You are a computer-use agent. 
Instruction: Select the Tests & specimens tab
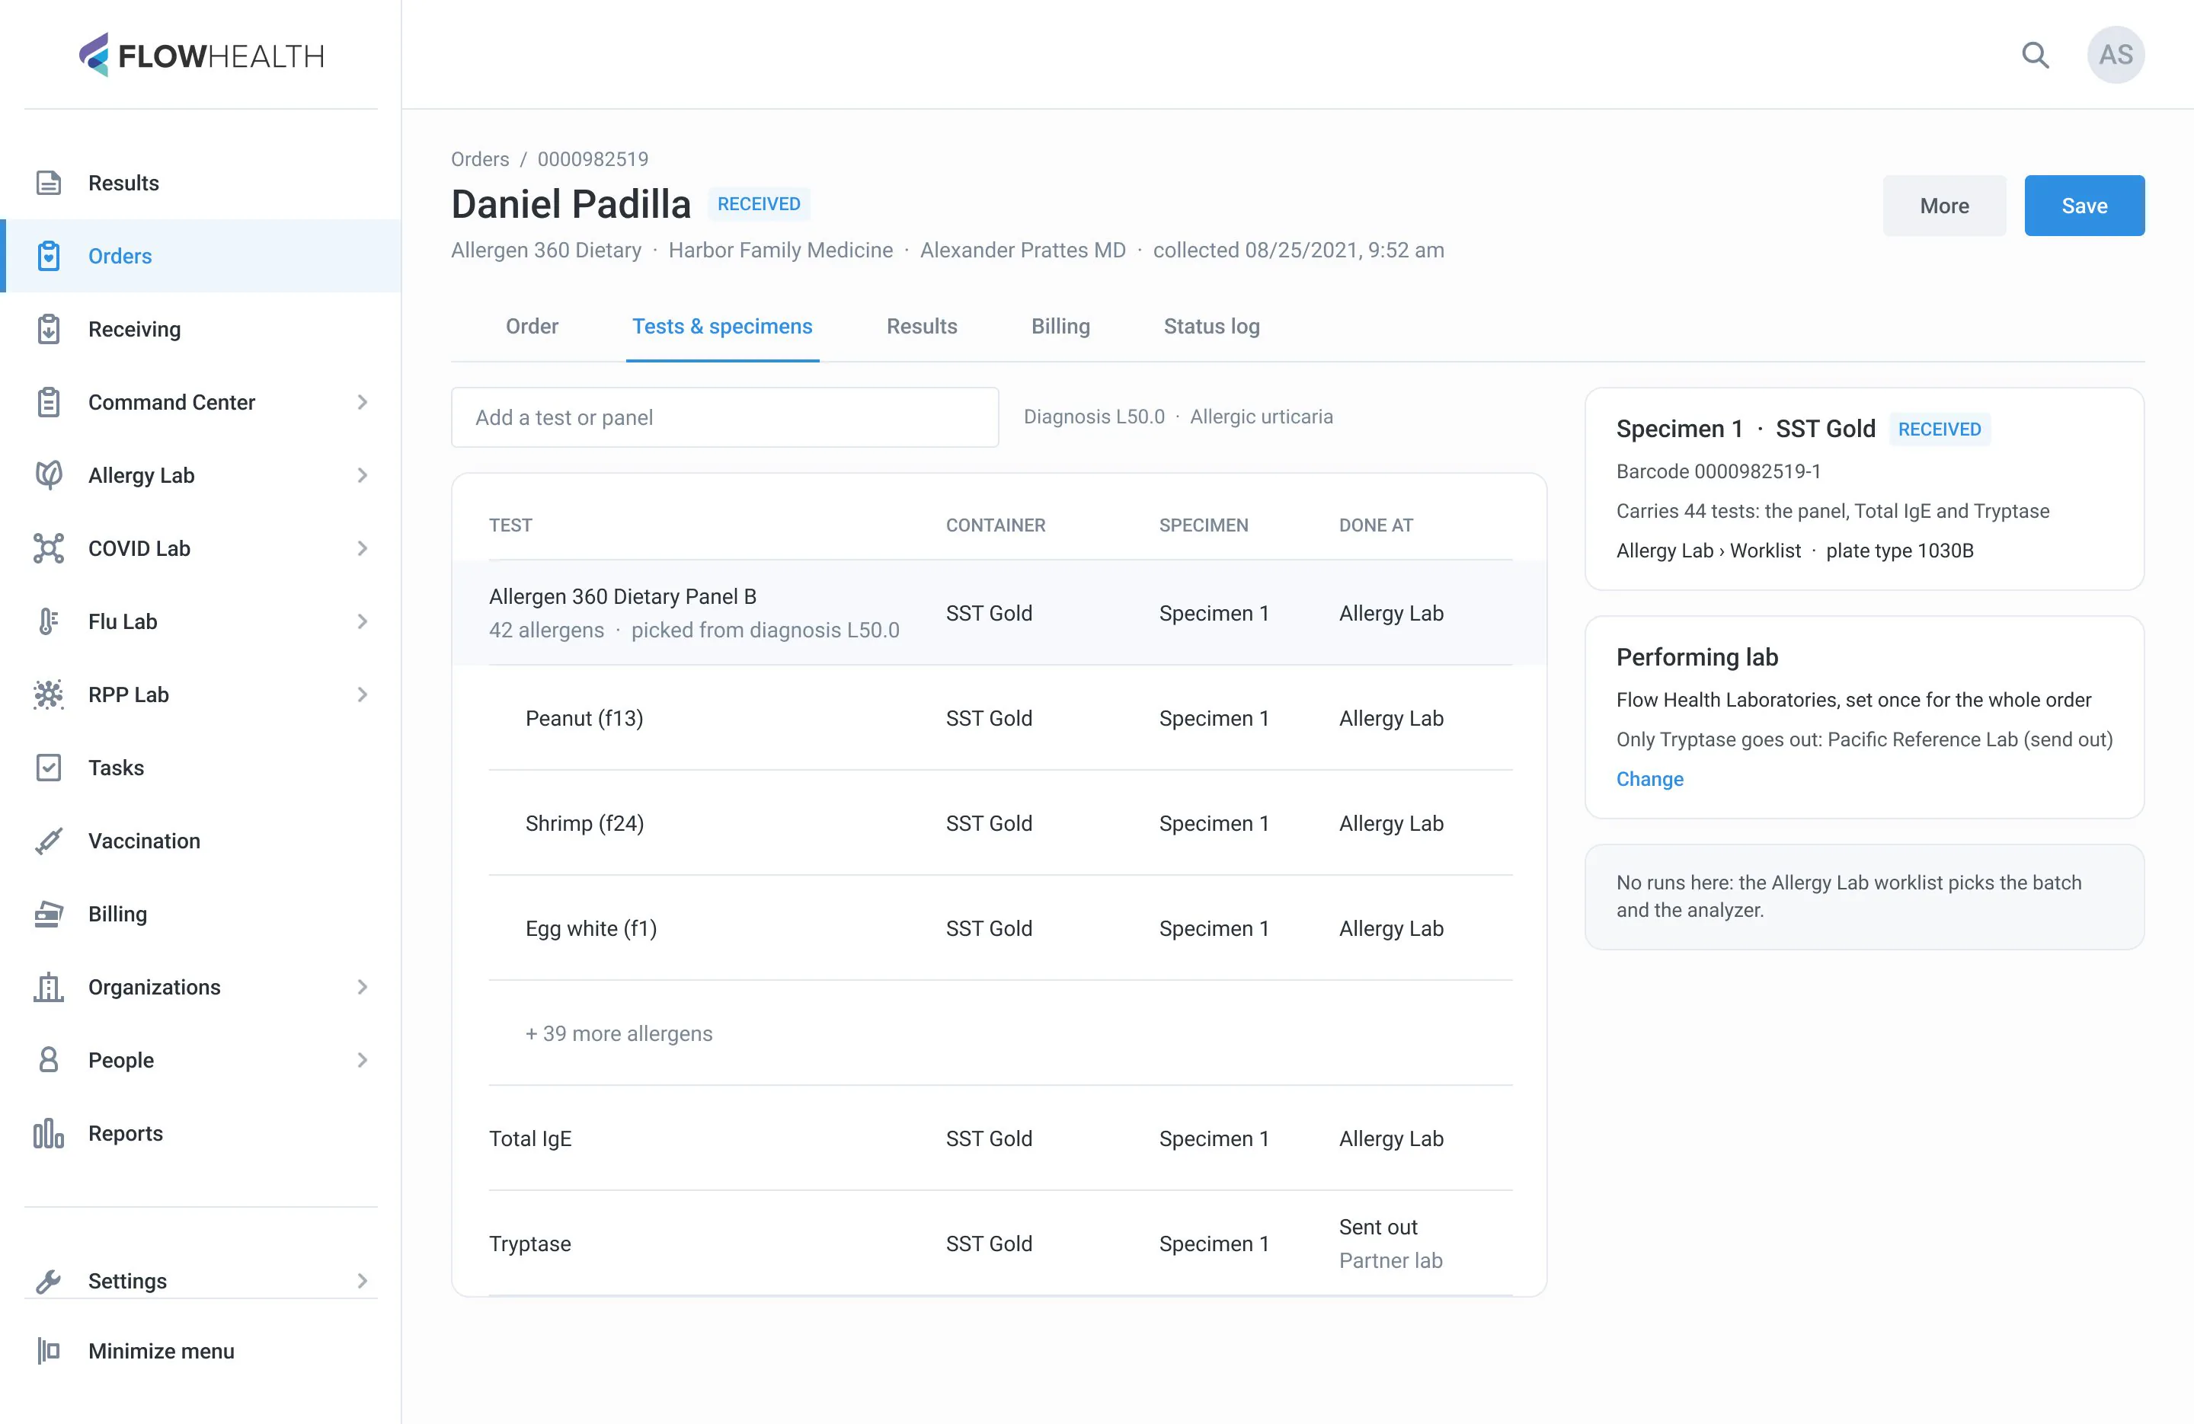(721, 326)
